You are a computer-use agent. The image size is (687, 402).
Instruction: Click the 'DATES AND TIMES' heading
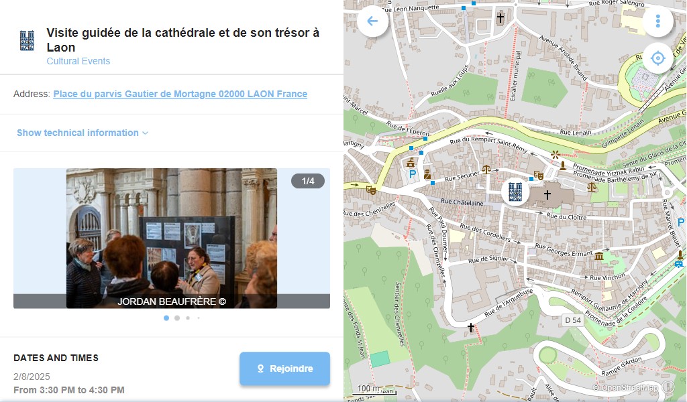[56, 358]
